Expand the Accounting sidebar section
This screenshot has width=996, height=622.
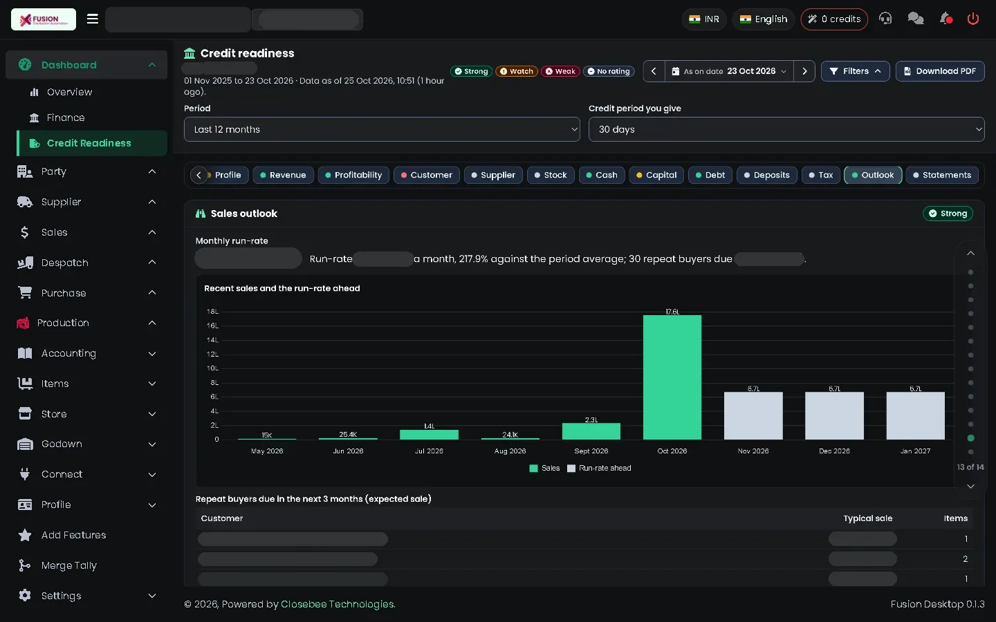[86, 353]
